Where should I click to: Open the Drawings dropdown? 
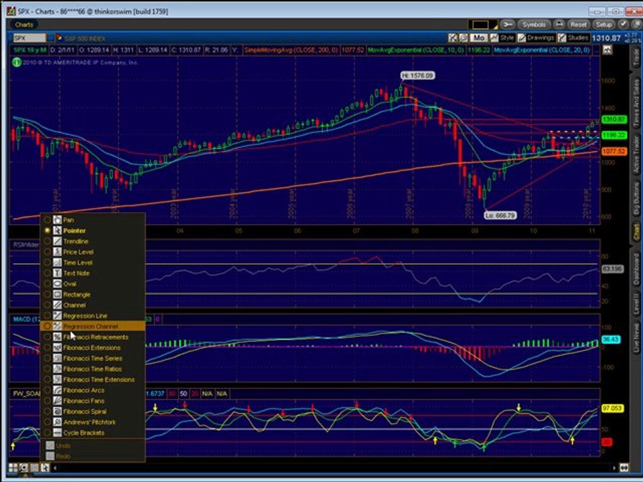coord(536,37)
